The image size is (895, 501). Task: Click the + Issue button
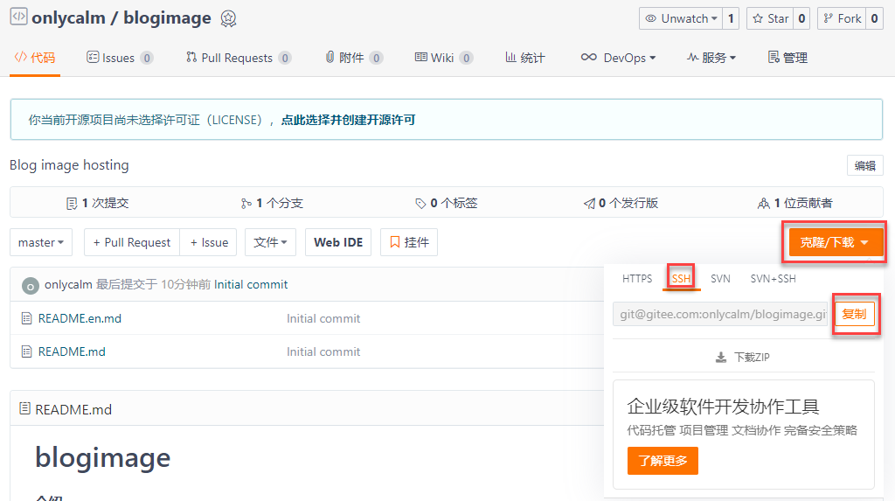209,242
